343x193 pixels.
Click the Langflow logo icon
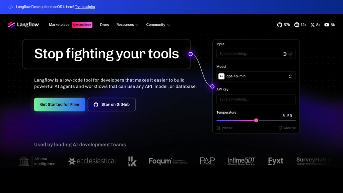coord(11,25)
